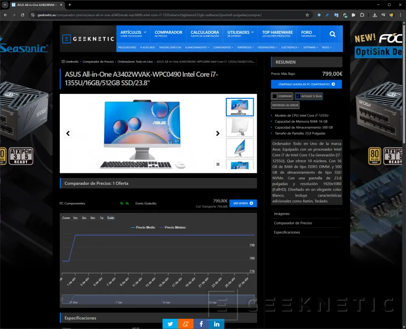Open the Electrónica submenu
Viewport: 406px width, 329px height.
click(290, 47)
